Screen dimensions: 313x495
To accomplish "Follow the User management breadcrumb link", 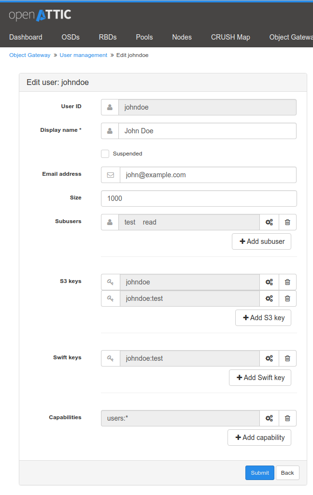I will 84,55.
